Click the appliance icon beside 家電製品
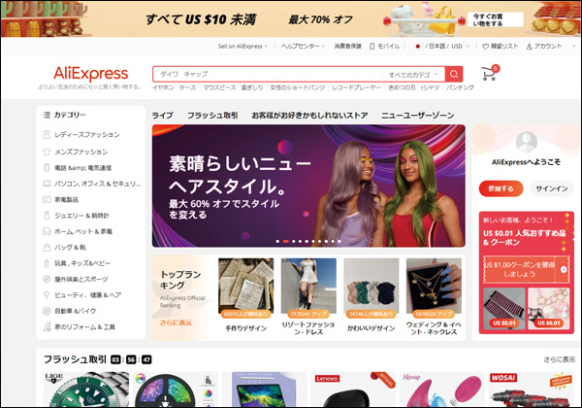 coord(47,199)
